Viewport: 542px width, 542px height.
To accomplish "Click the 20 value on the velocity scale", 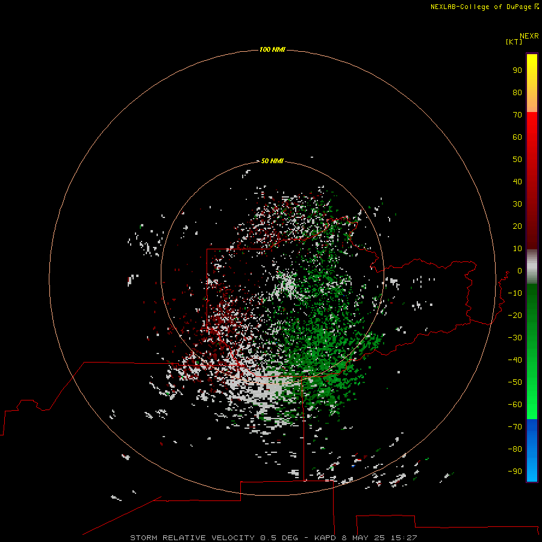I will (517, 226).
